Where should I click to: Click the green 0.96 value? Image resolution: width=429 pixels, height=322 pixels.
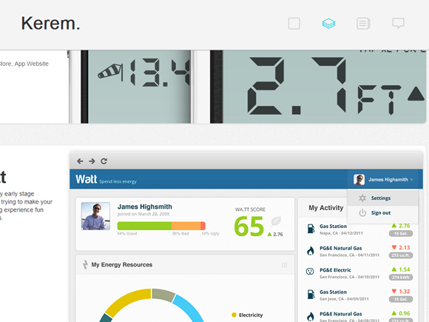(x=405, y=314)
